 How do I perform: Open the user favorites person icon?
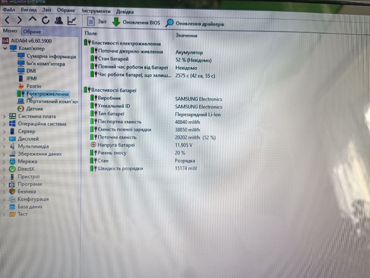(59, 21)
